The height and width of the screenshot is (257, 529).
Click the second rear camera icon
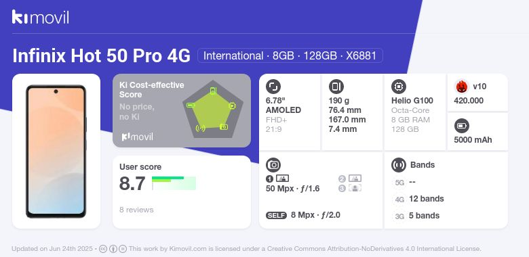[355, 179]
